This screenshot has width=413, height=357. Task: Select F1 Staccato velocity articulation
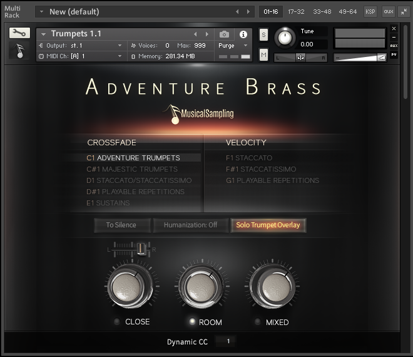coord(249,158)
